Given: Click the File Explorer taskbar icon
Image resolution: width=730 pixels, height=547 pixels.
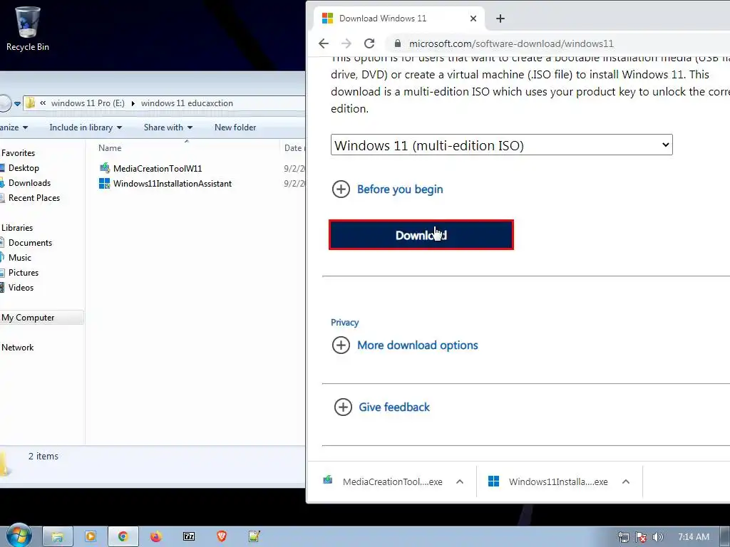Looking at the screenshot, I should pos(57,537).
